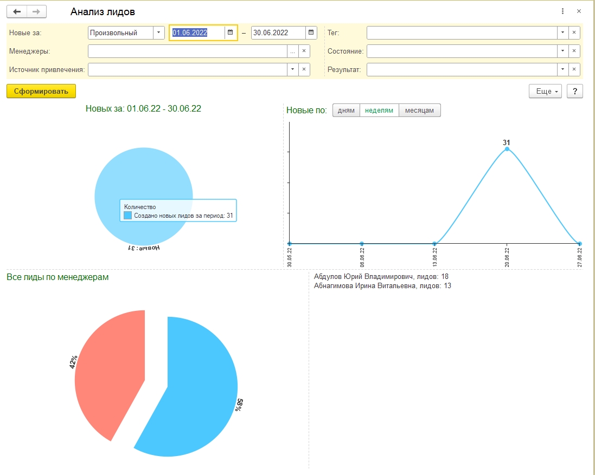595x475 pixels.
Task: Open the Еще dropdown menu
Action: pos(545,92)
